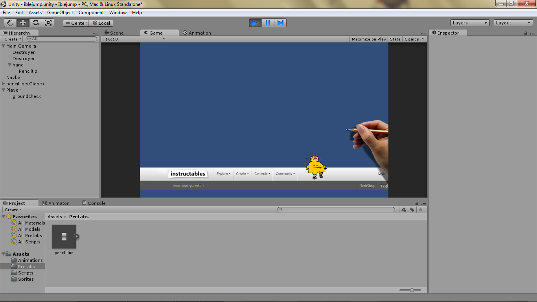Open the Layers dropdown

[470, 22]
